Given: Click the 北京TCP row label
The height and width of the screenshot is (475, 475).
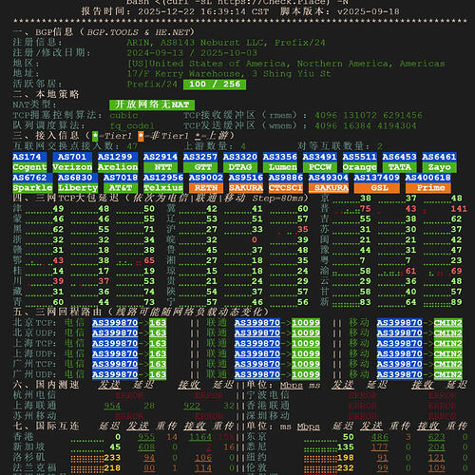Looking at the screenshot, I should pyautogui.click(x=34, y=323).
